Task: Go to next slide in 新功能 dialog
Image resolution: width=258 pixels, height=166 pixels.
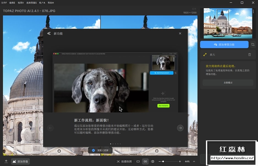Action: click(180, 128)
